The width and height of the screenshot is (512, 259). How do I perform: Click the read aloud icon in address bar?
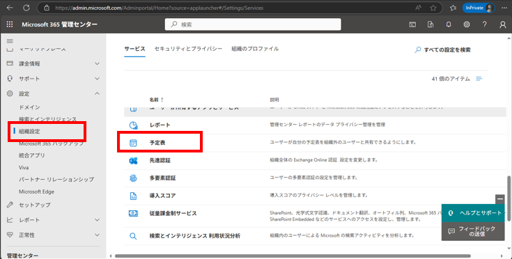[x=418, y=8]
